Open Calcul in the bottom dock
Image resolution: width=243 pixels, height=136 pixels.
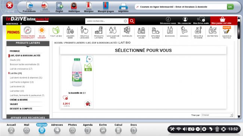[118, 129]
